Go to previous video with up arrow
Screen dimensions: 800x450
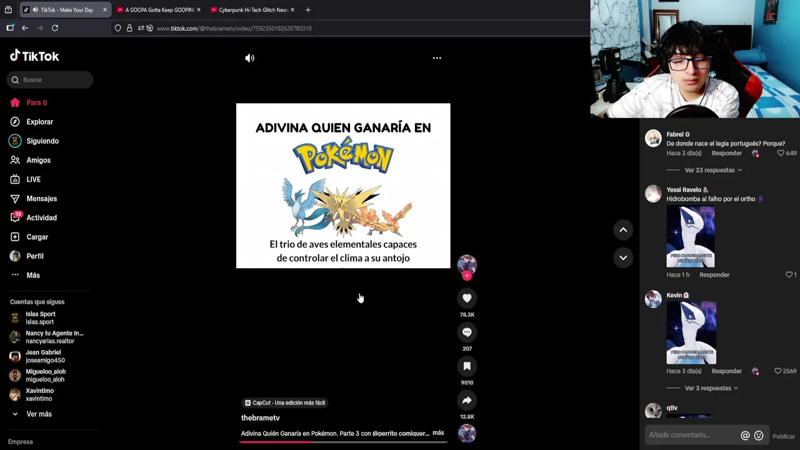pos(623,230)
